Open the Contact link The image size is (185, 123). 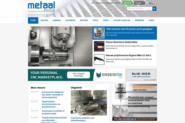[x=117, y=3]
